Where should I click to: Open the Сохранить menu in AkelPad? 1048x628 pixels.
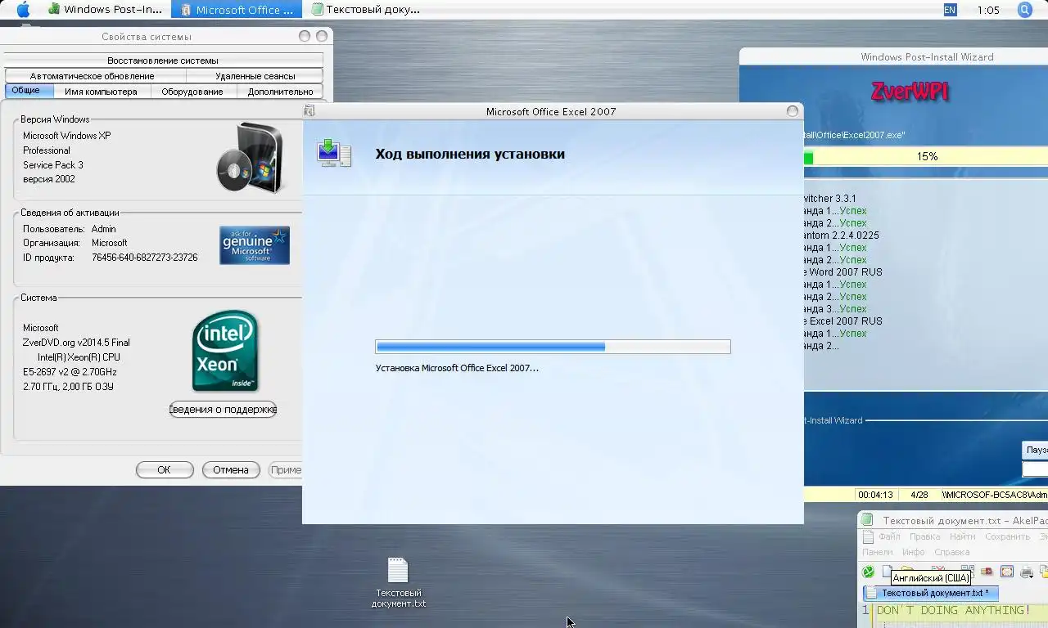(1007, 537)
